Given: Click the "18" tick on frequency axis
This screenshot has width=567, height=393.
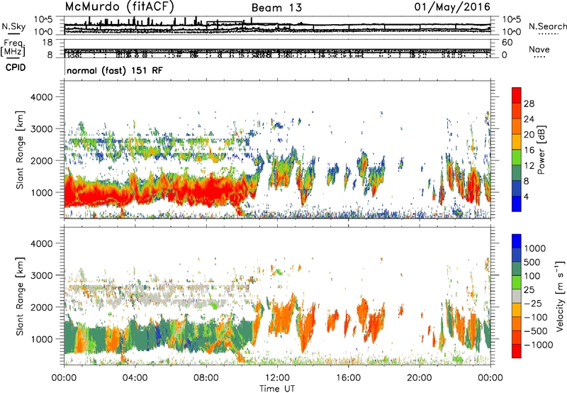Looking at the screenshot, I should [47, 43].
